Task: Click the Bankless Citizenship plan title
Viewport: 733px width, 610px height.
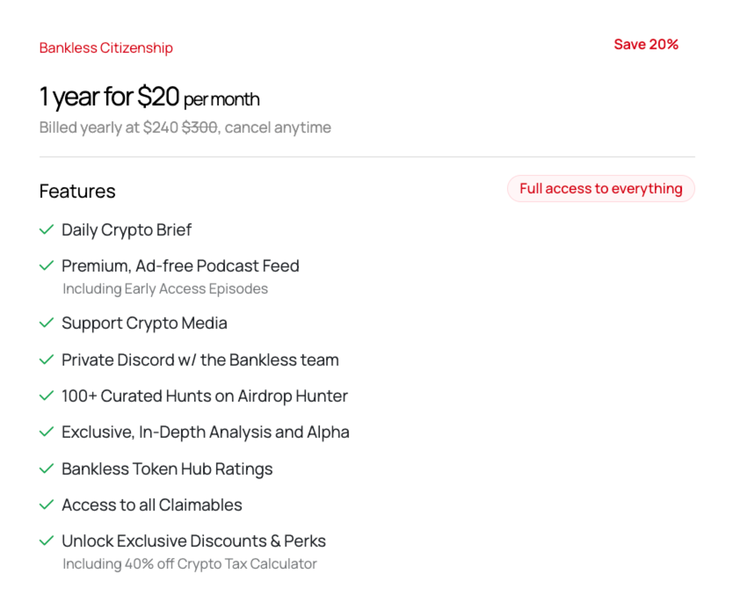Action: (106, 47)
